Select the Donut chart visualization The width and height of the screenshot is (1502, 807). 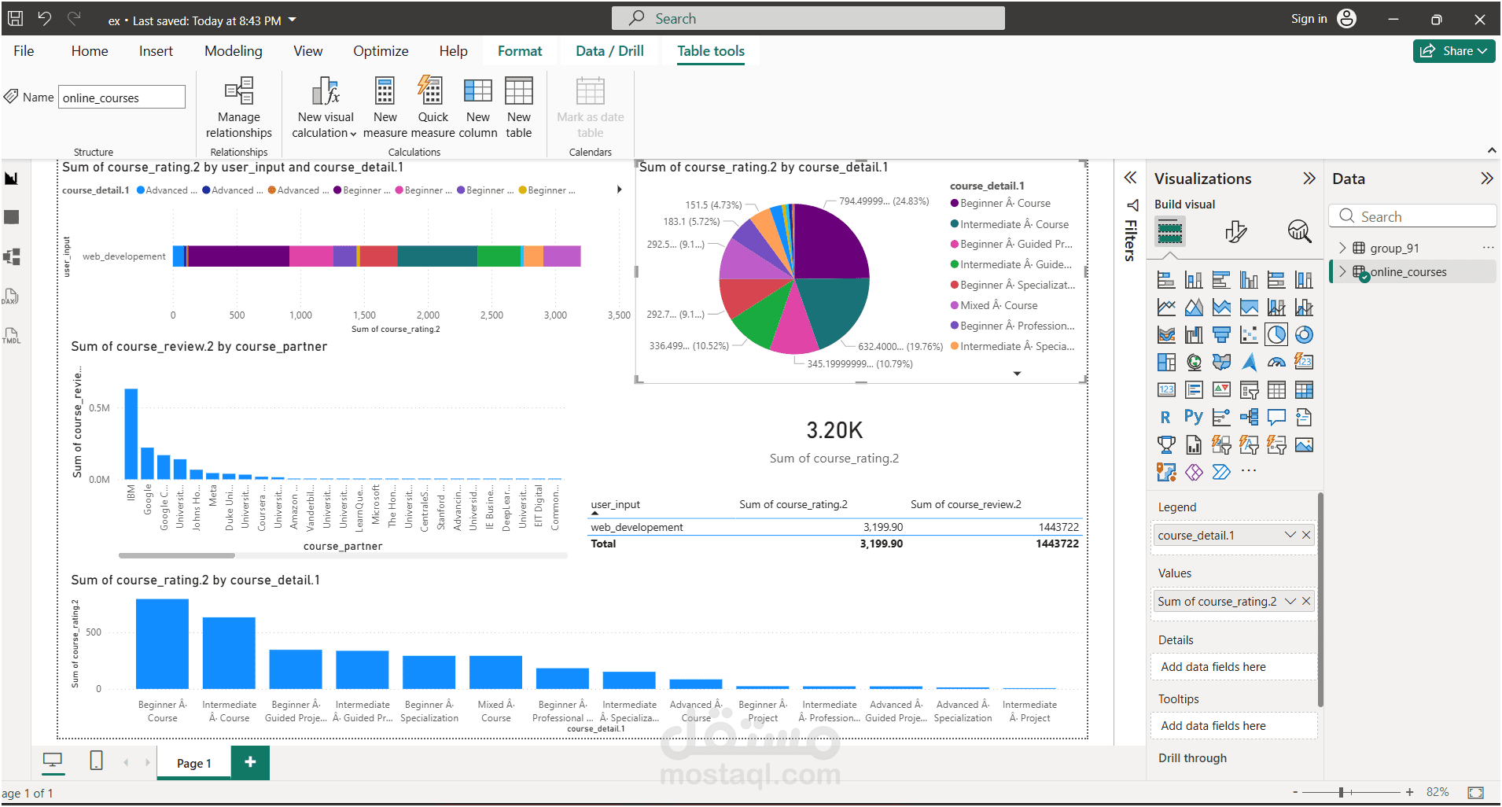click(1305, 333)
